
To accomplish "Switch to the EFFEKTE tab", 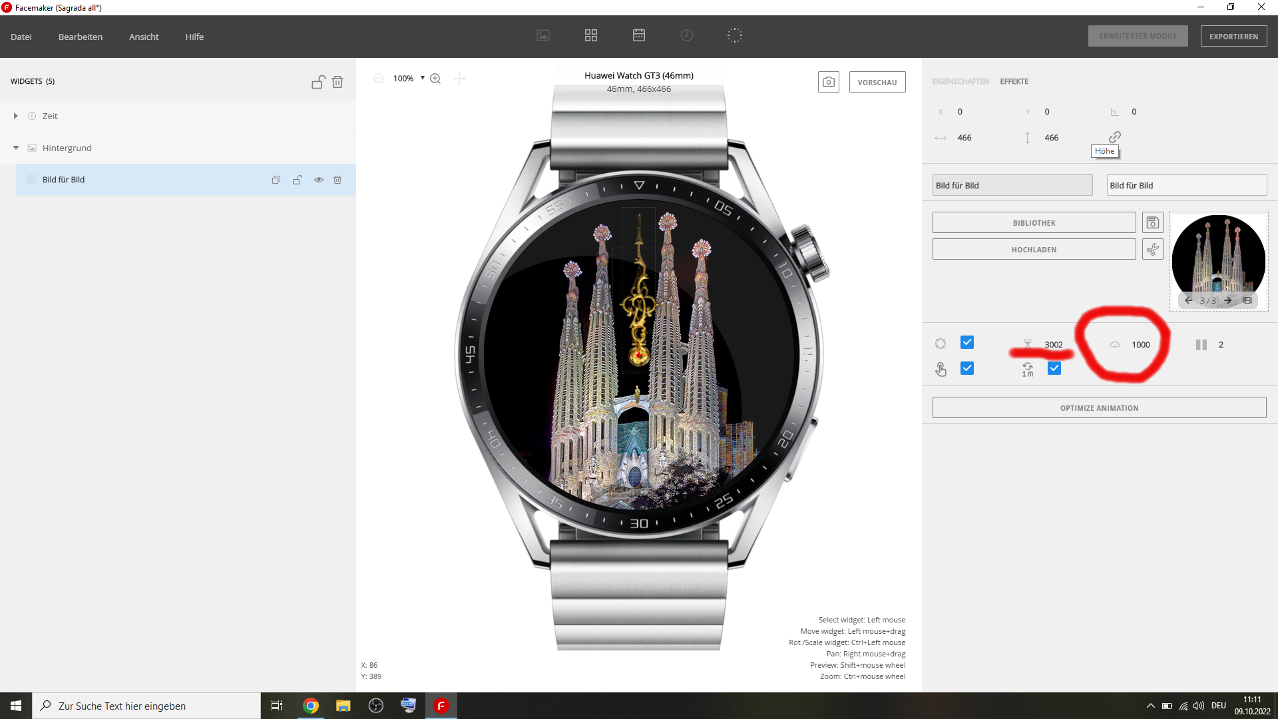I will (1014, 81).
